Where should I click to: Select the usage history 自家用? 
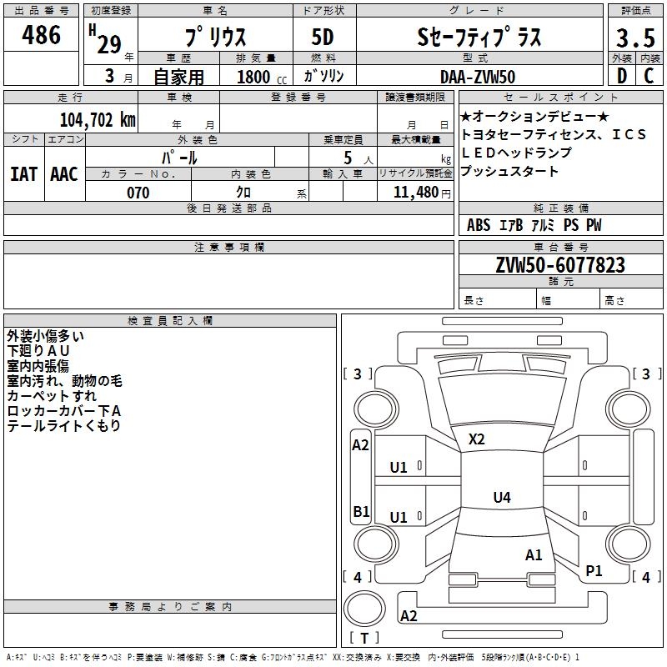click(x=179, y=77)
